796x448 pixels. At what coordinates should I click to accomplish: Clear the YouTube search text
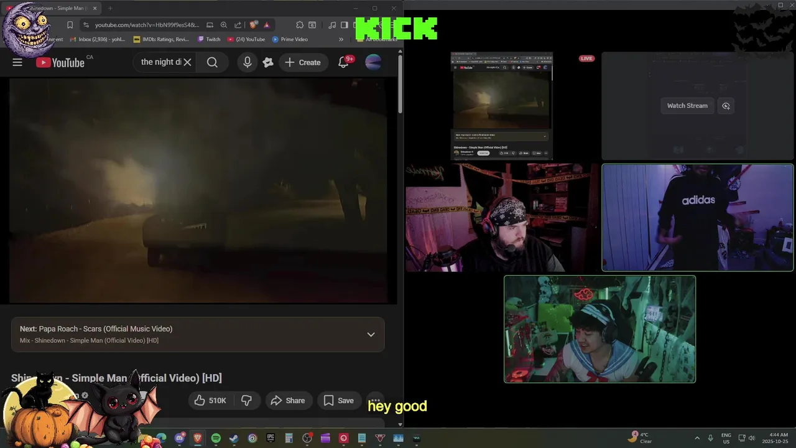(x=187, y=62)
